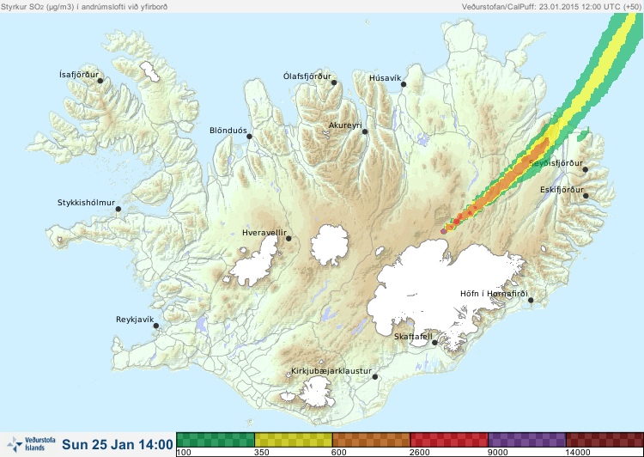Click the 'Blönduós' label
The width and height of the screenshot is (644, 457).
[228, 131]
